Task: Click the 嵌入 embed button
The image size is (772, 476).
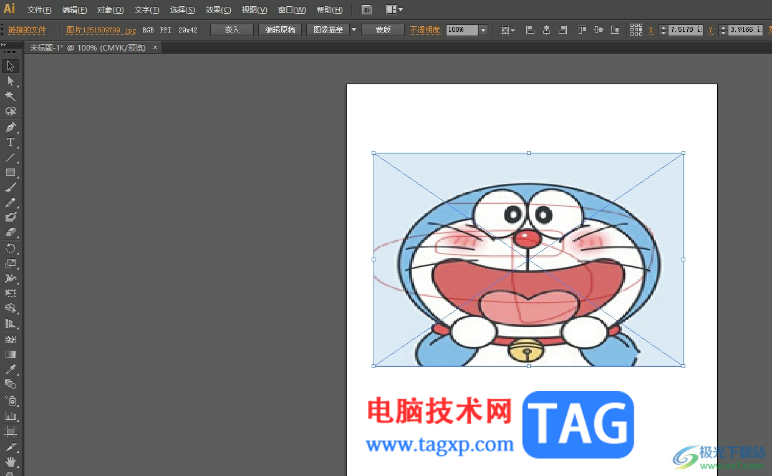Action: coord(232,30)
